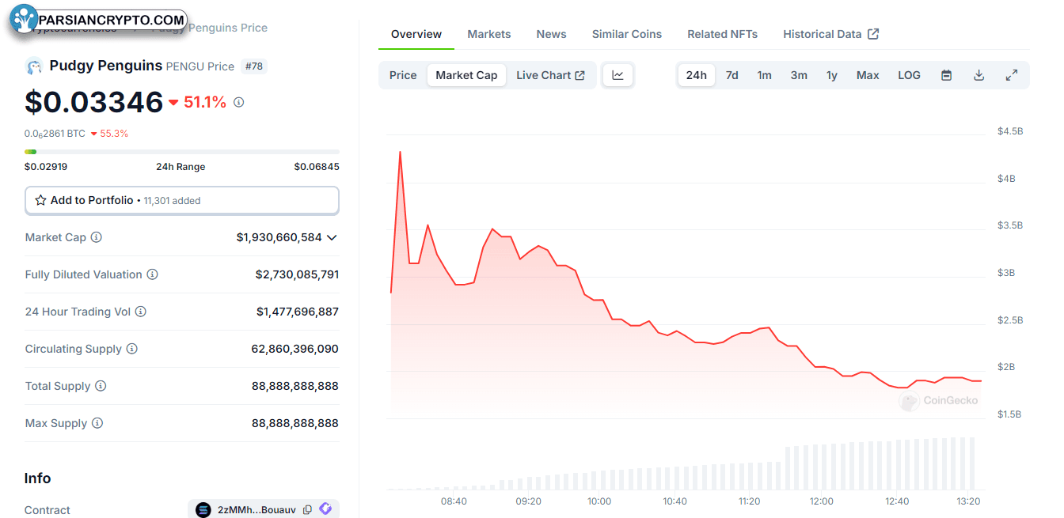Open the Market Cap info tooltip icon
The height and width of the screenshot is (518, 1064).
(97, 237)
